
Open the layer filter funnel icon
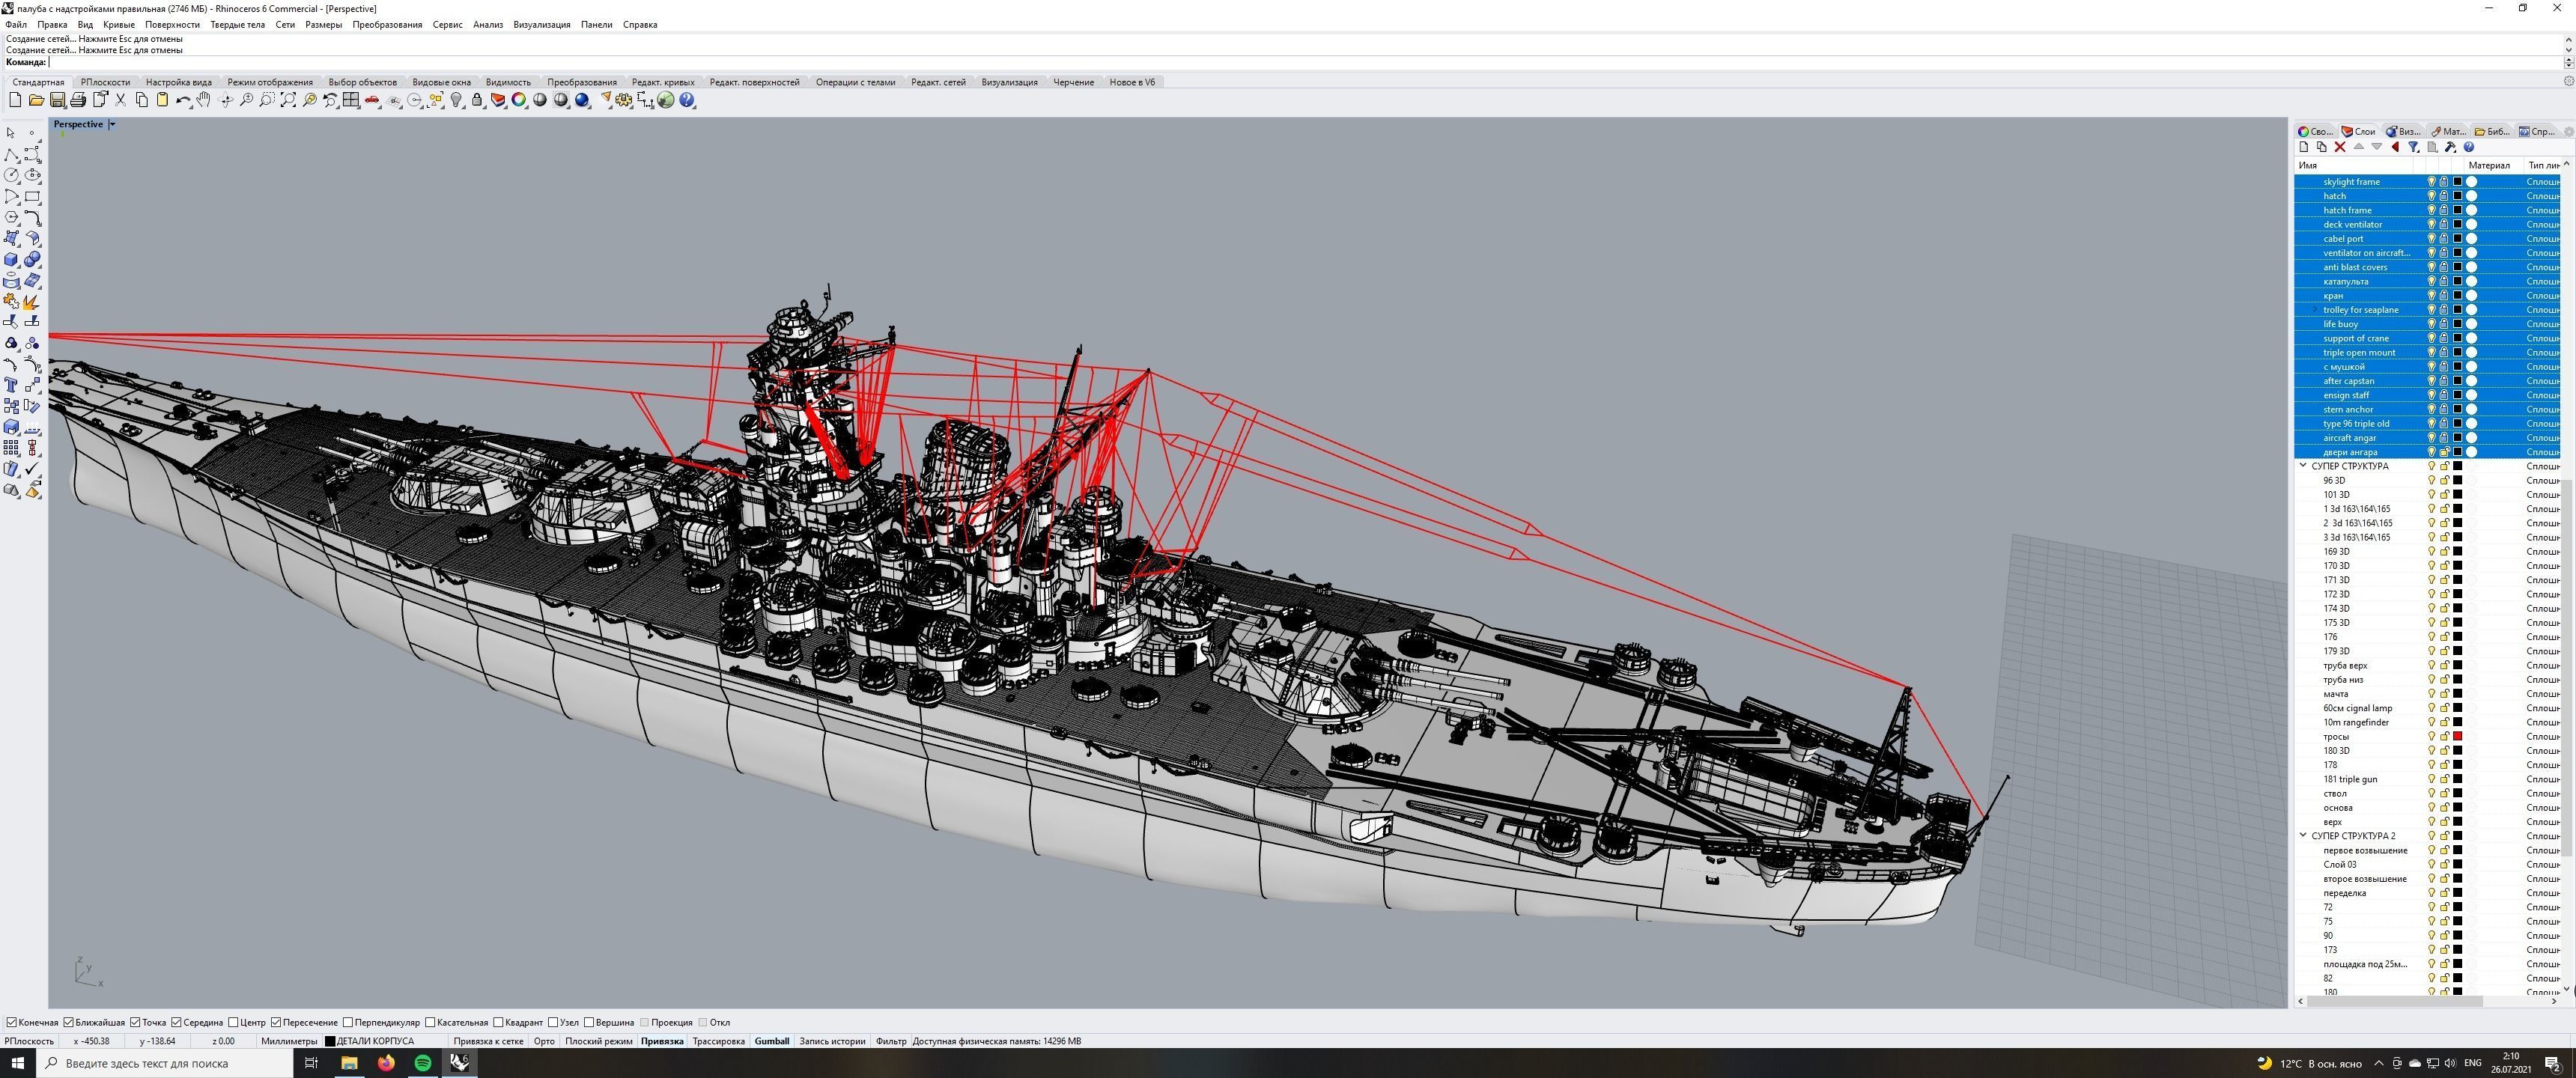point(2413,147)
